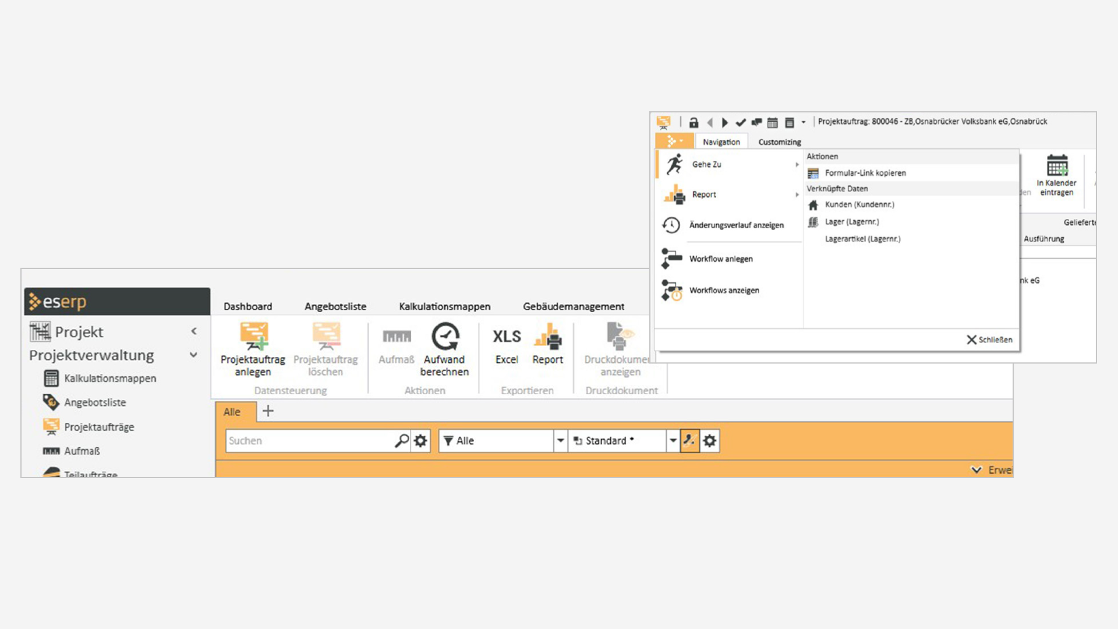Open the Angebotsliste tab
Image resolution: width=1118 pixels, height=629 pixels.
[335, 306]
